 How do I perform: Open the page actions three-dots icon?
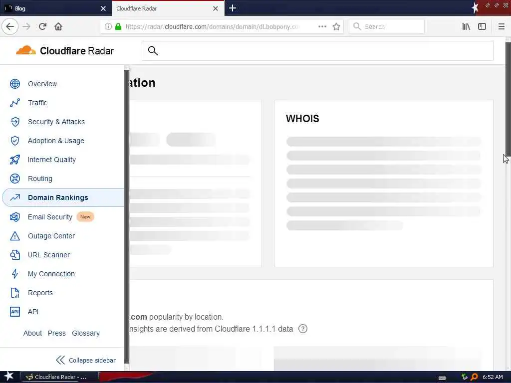322,26
